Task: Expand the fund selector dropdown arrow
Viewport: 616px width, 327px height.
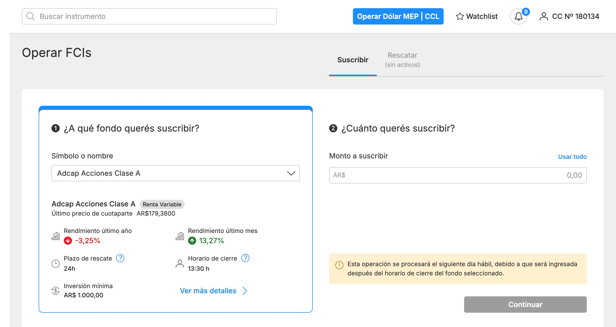Action: pyautogui.click(x=291, y=173)
